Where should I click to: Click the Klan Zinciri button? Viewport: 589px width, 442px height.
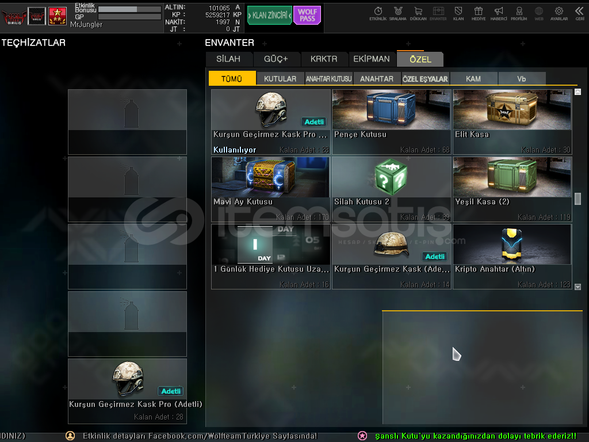pos(269,16)
